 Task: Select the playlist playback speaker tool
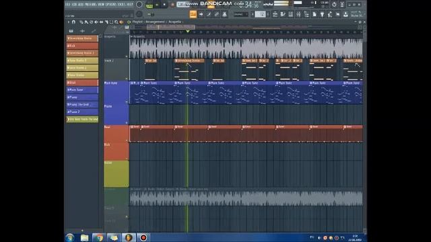(121, 22)
